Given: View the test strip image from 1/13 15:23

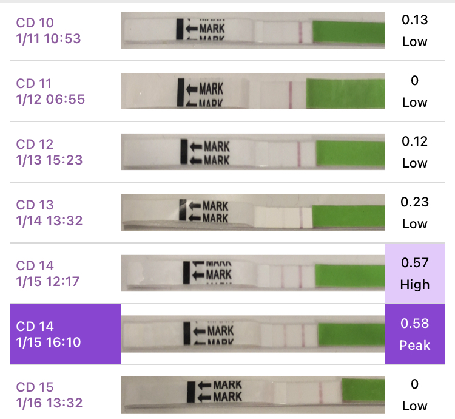Looking at the screenshot, I should coord(254,152).
